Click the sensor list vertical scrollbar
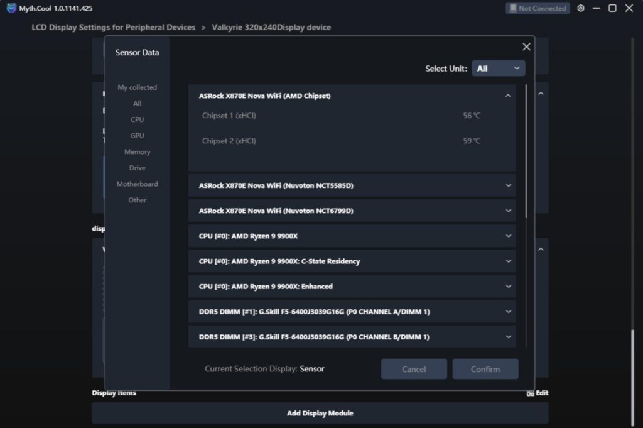 click(x=526, y=151)
